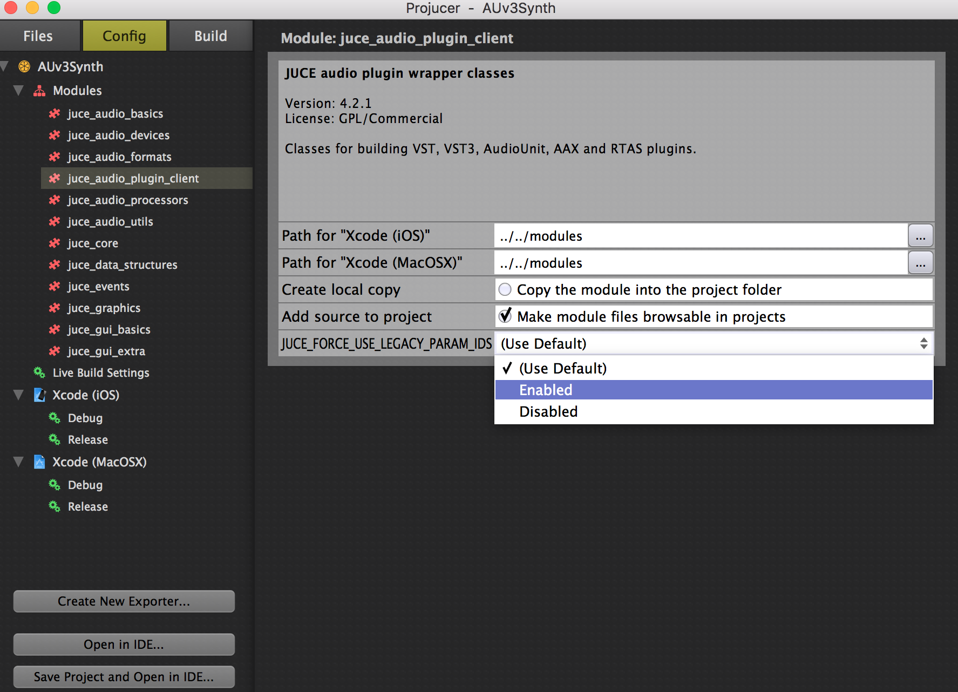Select the juce_audio_utils tree label

click(x=111, y=221)
